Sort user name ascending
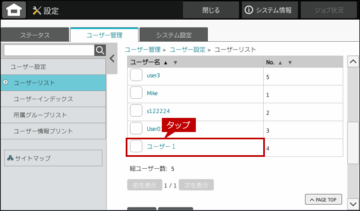Screen dimensions: 360x211 (x=166, y=63)
